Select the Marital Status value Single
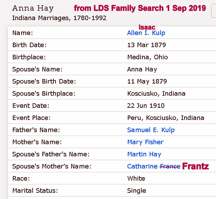 click(136, 191)
